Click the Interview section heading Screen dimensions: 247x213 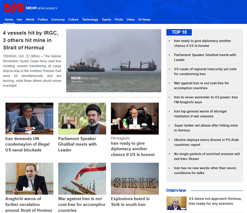coord(176,190)
